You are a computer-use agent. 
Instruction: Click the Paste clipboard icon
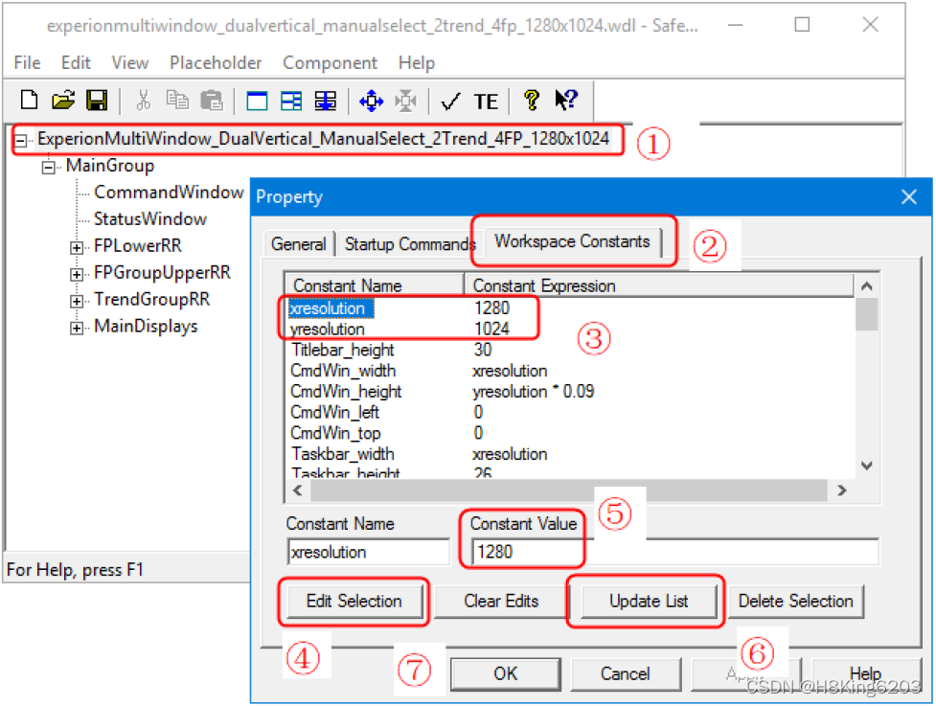coord(212,101)
